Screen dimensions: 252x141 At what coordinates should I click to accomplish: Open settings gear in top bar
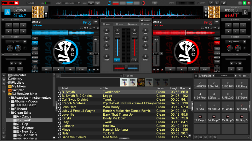click(223, 3)
